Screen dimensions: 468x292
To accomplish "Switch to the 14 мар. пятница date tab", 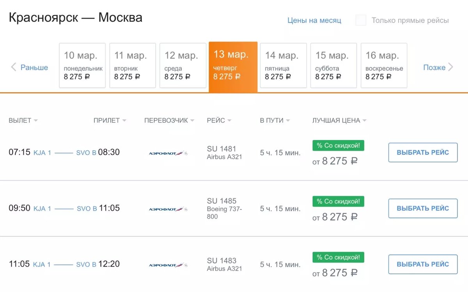I will click(283, 65).
